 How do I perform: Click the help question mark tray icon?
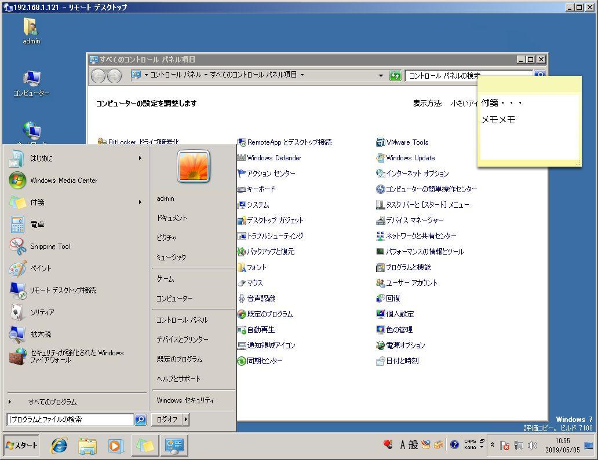point(454,444)
